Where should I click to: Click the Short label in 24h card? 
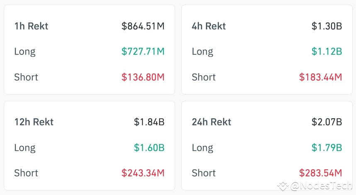(204, 173)
